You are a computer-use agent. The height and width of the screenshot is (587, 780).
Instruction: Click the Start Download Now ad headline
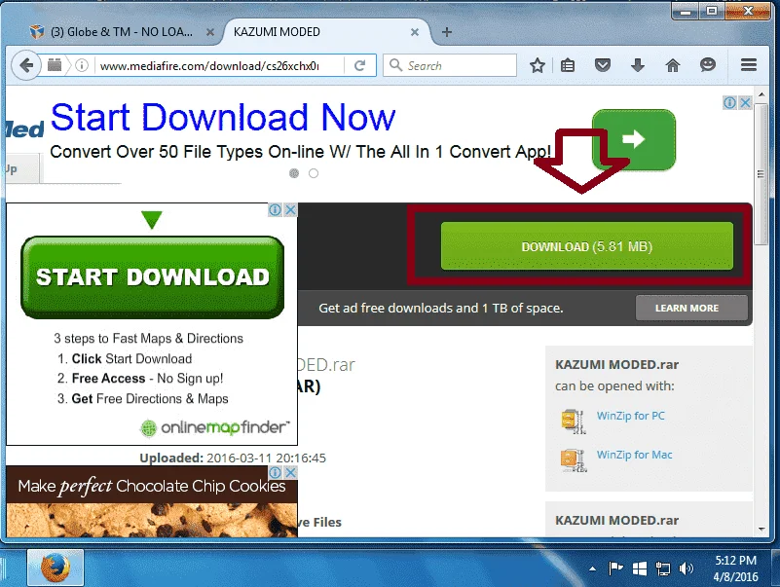click(x=223, y=118)
